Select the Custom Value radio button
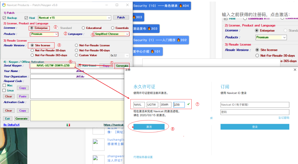This screenshot has width=298, height=164. click(x=76, y=55)
